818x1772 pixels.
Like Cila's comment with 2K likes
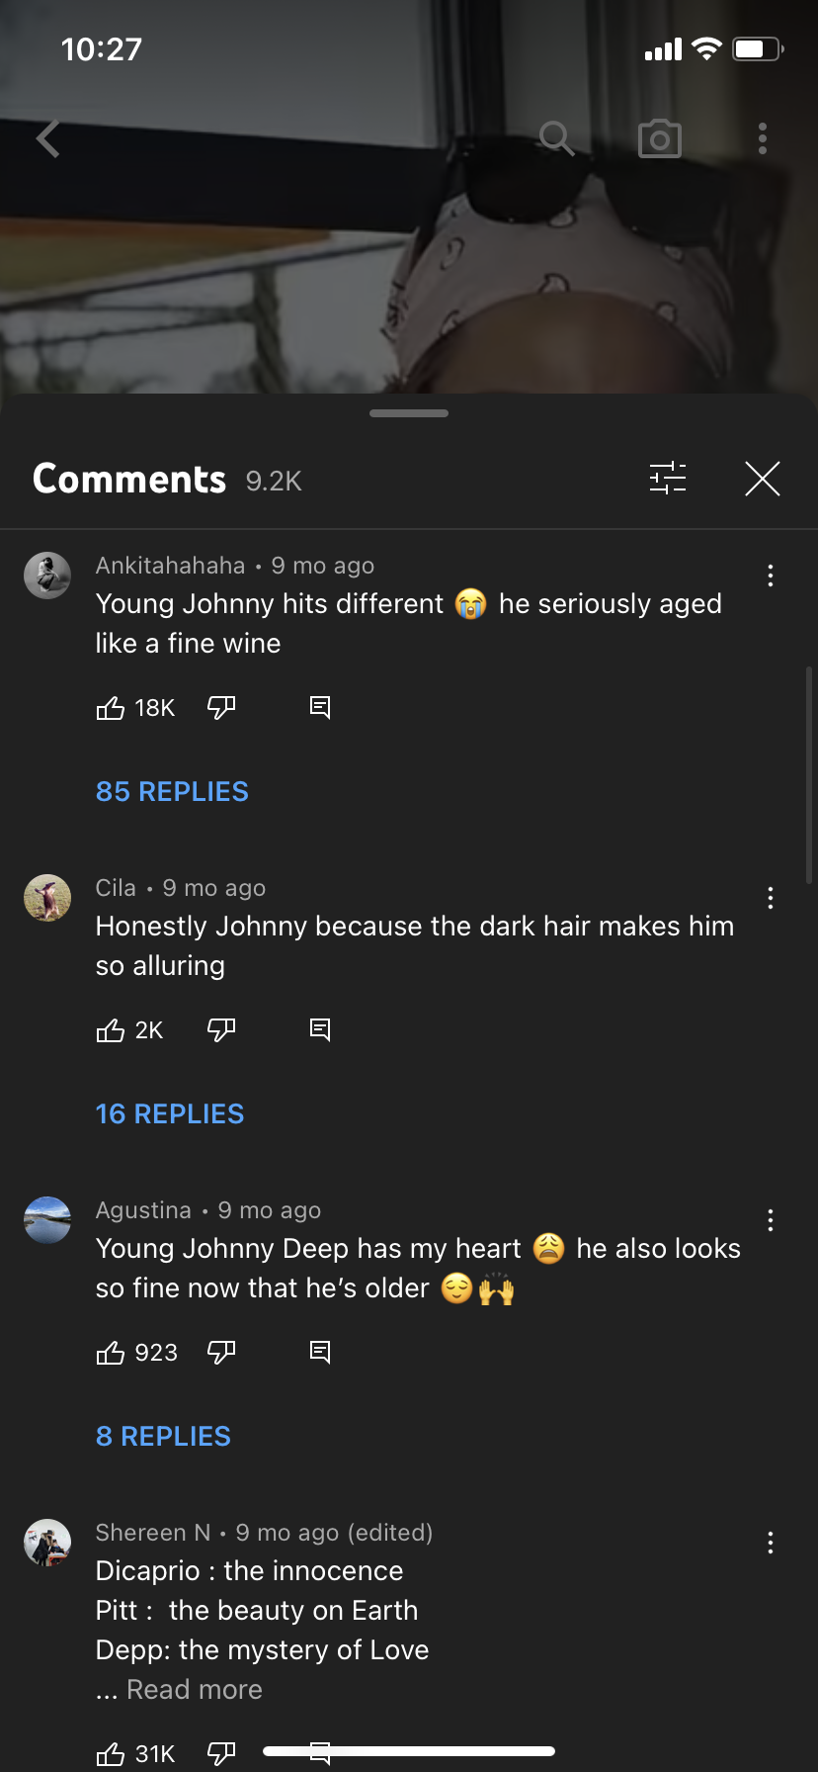(111, 1030)
